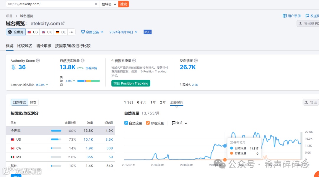Screen dimensions: 319x177
Task: Open the 4.9K keywords link
Action: click(69, 81)
